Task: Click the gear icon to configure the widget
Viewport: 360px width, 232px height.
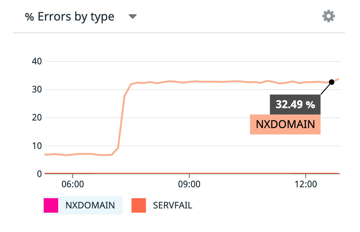Action: 328,16
